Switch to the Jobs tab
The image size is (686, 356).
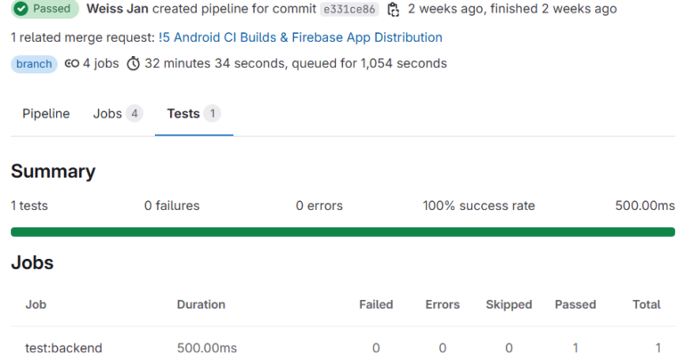click(x=118, y=114)
